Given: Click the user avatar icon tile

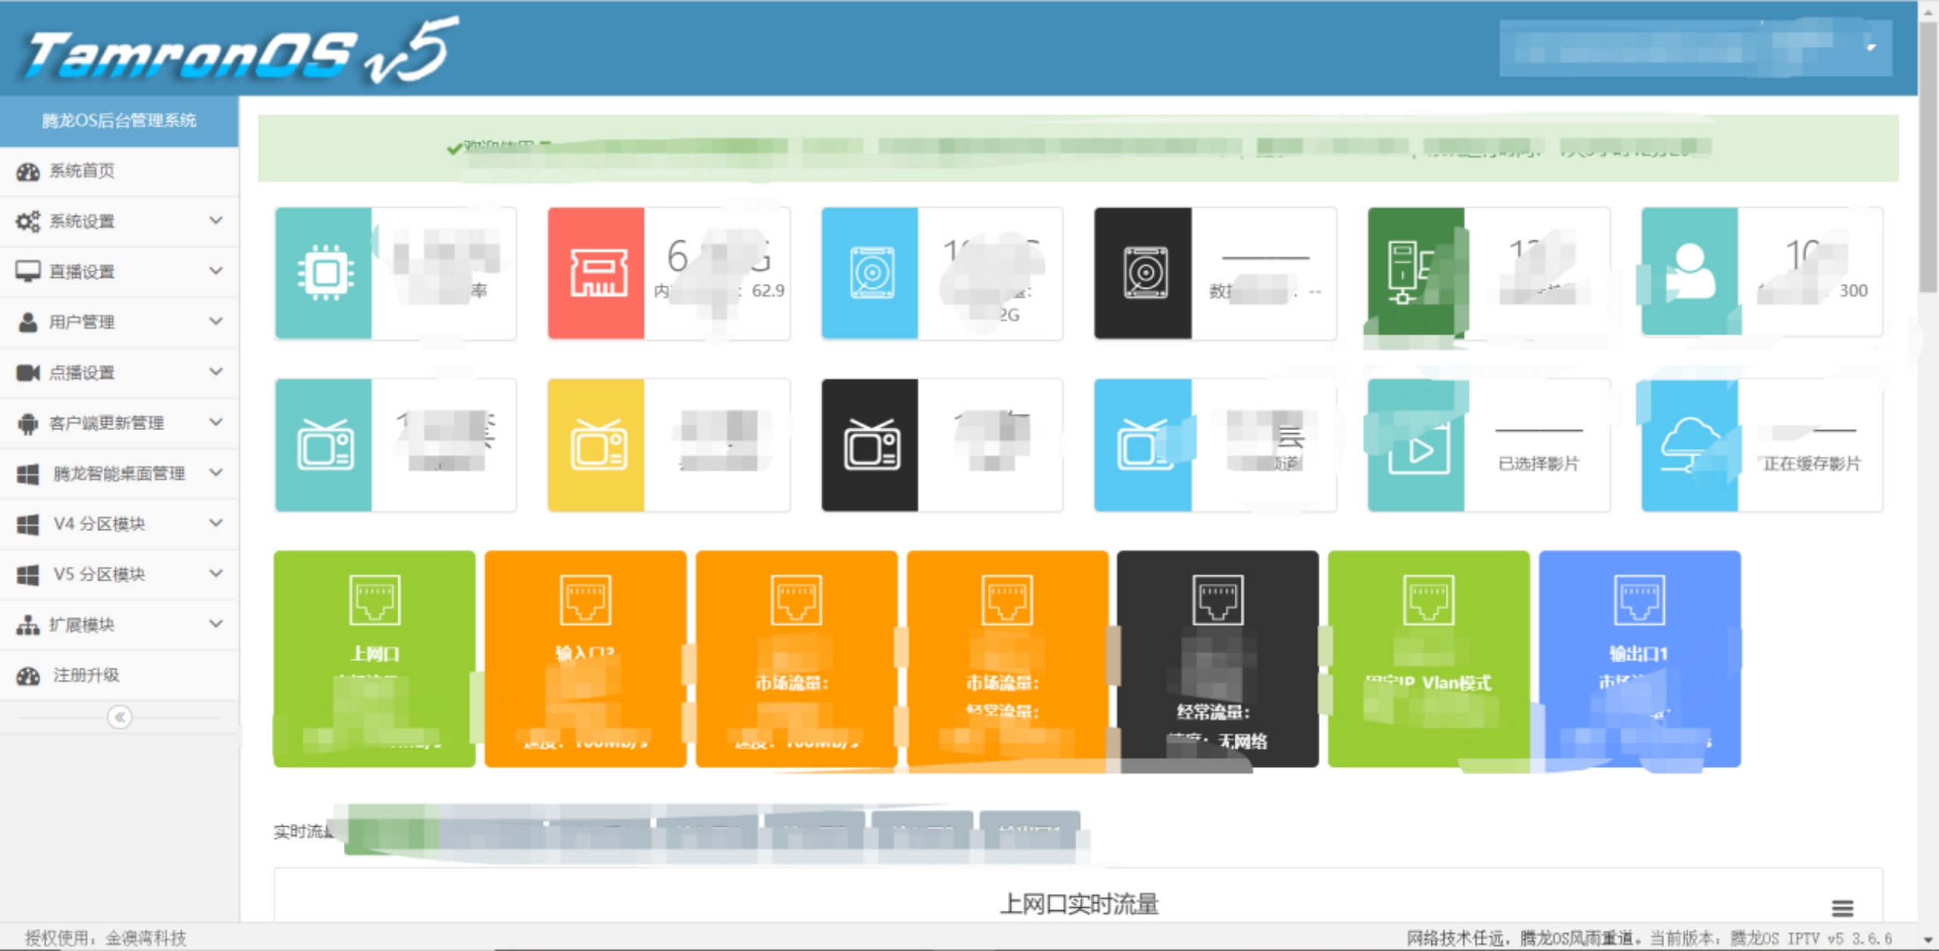Looking at the screenshot, I should pyautogui.click(x=1689, y=273).
